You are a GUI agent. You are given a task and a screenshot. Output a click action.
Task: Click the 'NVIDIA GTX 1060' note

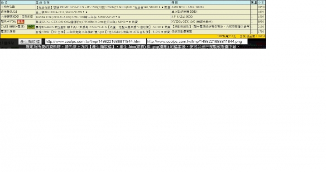coord(192,22)
